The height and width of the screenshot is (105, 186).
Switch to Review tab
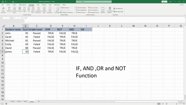[44, 5]
